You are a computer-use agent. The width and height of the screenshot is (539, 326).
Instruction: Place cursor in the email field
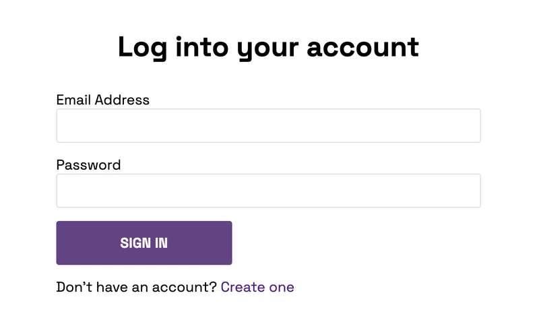point(268,126)
